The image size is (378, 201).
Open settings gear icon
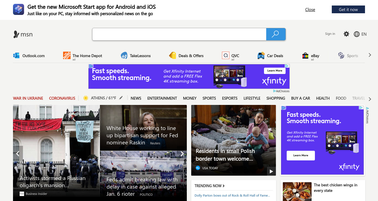point(346,34)
